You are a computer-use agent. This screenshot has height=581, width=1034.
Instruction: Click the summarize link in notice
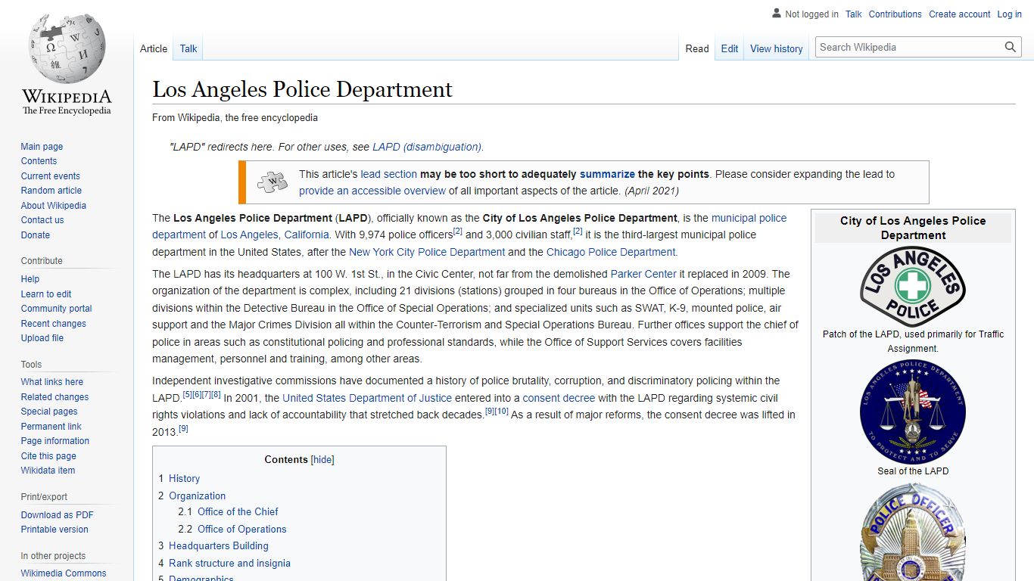click(x=607, y=174)
